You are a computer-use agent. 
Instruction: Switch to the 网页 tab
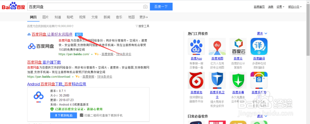(33, 17)
